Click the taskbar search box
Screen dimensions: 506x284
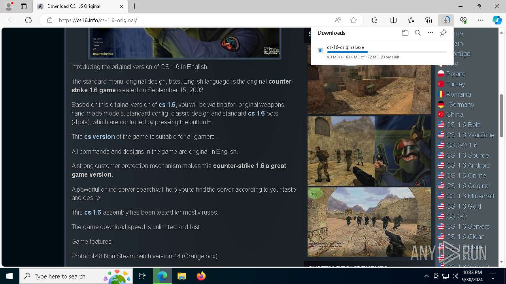pos(76,276)
